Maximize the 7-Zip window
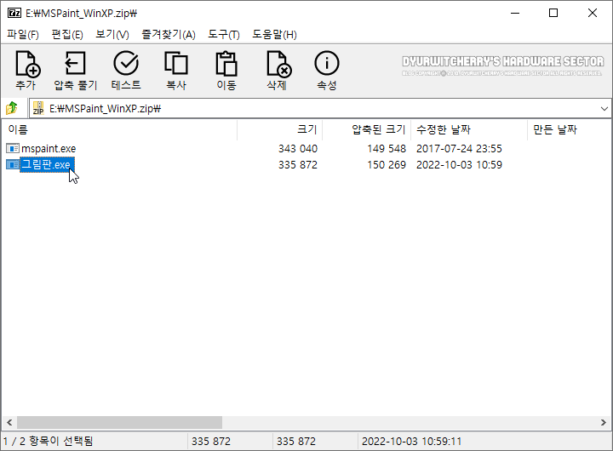This screenshot has width=613, height=451. 553,14
